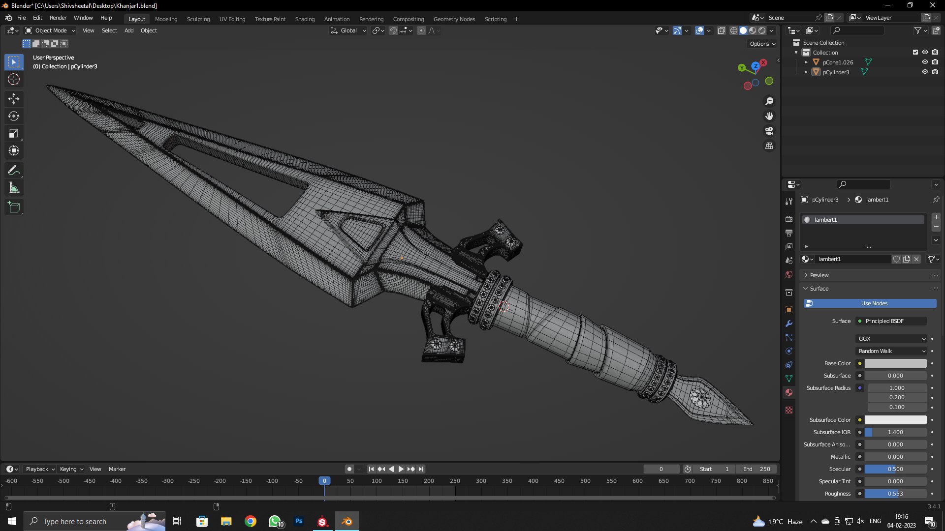Select the Add Cube tool
This screenshot has height=531, width=945.
tap(14, 207)
